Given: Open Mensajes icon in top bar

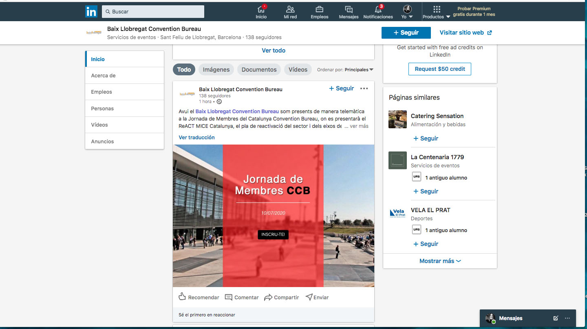Looking at the screenshot, I should pos(349,9).
